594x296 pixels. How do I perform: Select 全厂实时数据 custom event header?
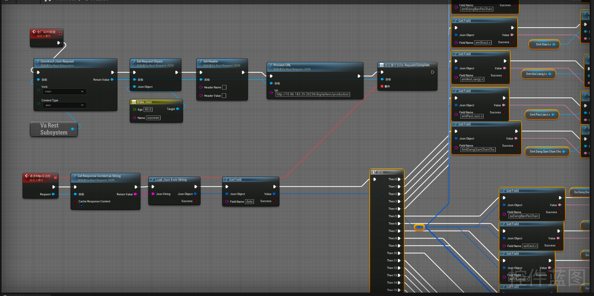[47, 34]
